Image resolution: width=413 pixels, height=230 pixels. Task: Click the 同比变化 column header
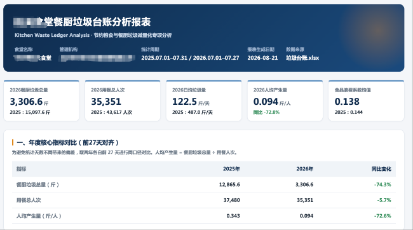(x=381, y=169)
